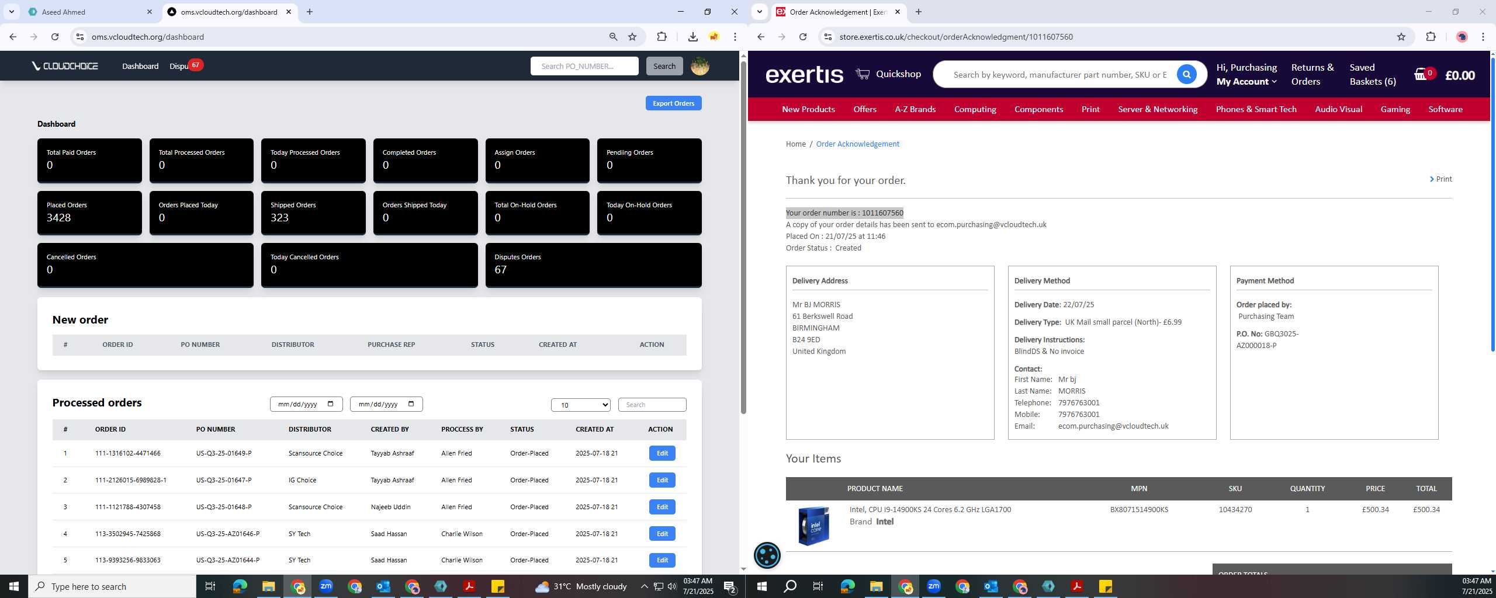Click the Intel processor product thumbnail
The width and height of the screenshot is (1496, 598).
(813, 526)
